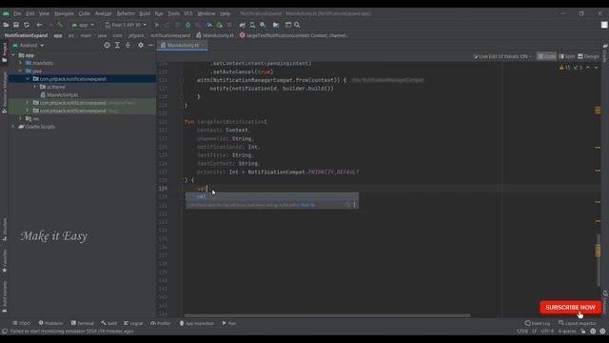Expand the ui.theme package
The height and width of the screenshot is (343, 609).
tap(35, 87)
